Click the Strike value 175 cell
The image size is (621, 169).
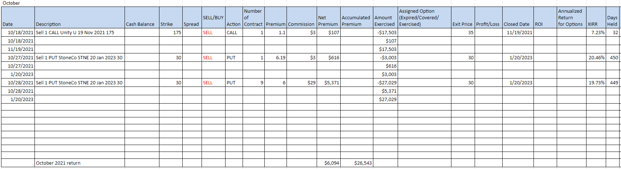(171, 32)
